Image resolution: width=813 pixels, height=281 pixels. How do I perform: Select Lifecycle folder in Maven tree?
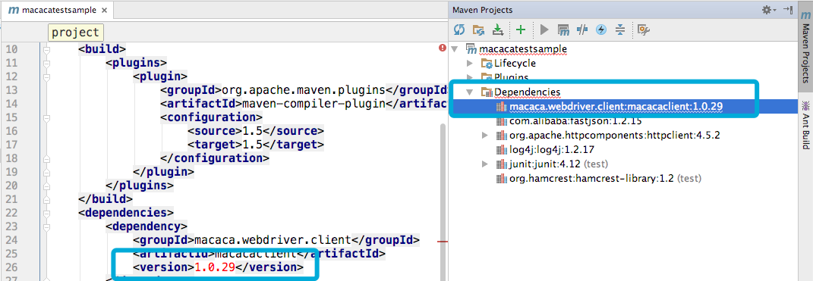pos(515,63)
